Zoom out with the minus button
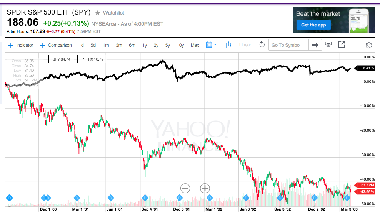 tap(185, 188)
